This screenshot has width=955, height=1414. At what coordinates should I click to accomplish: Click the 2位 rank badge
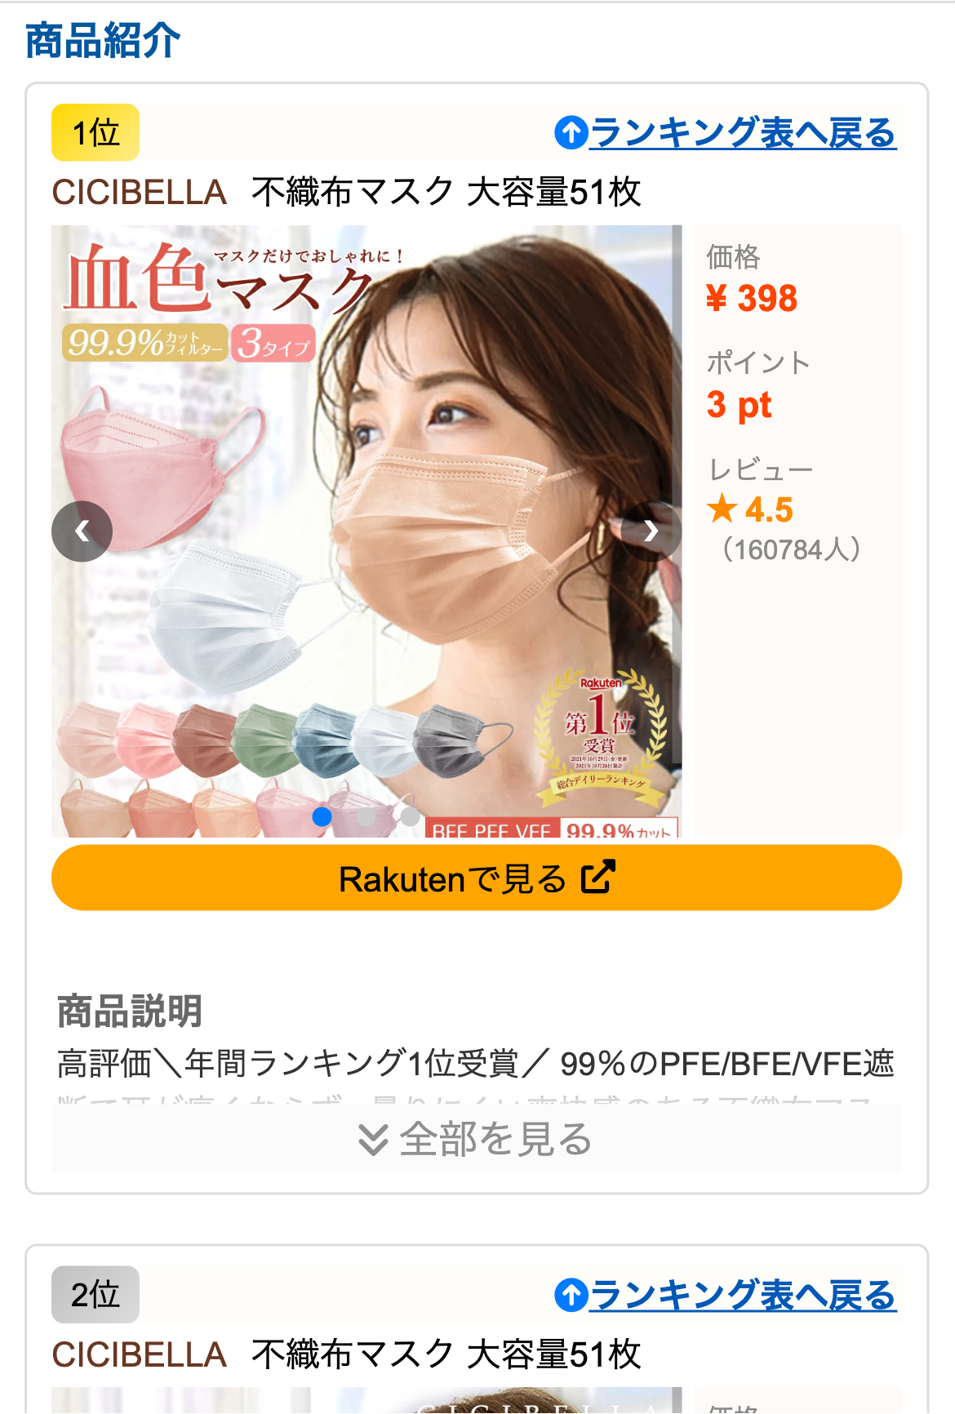(x=95, y=1295)
